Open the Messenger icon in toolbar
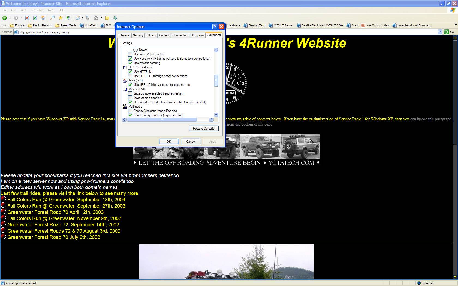Image resolution: width=458 pixels, height=286 pixels. click(115, 18)
